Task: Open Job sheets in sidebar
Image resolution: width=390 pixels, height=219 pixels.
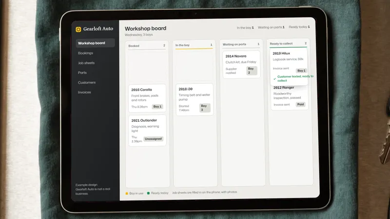Action: [86, 63]
